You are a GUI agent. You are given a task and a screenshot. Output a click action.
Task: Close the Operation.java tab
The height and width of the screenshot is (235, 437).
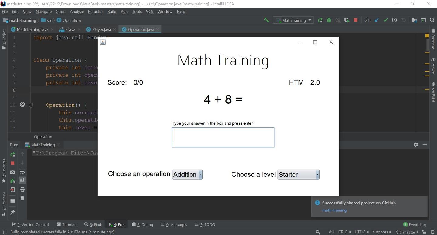pyautogui.click(x=158, y=29)
